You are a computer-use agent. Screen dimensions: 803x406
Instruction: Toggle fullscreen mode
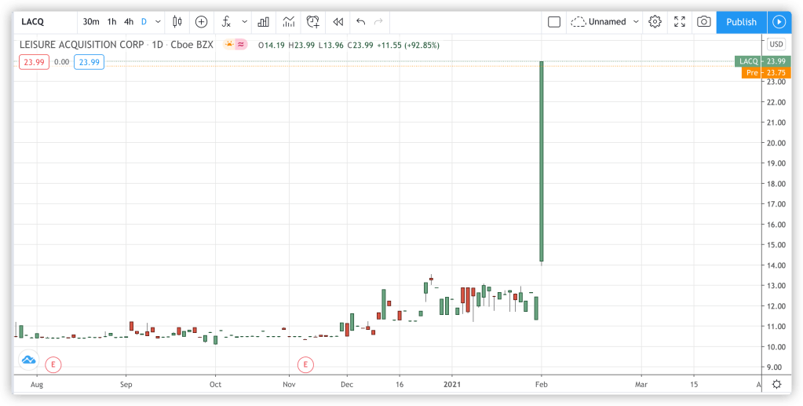point(680,22)
